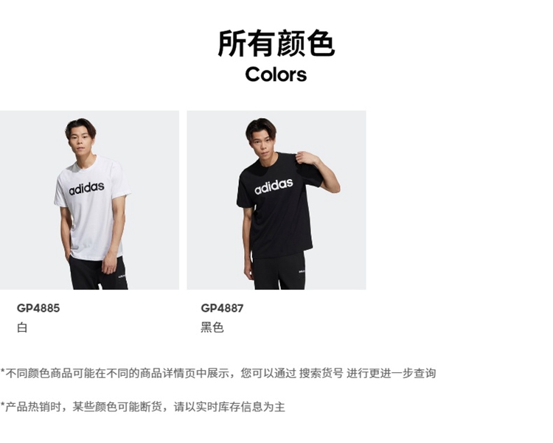Image resolution: width=553 pixels, height=443 pixels.
Task: Click the GP4885 product code
Action: pyautogui.click(x=38, y=308)
